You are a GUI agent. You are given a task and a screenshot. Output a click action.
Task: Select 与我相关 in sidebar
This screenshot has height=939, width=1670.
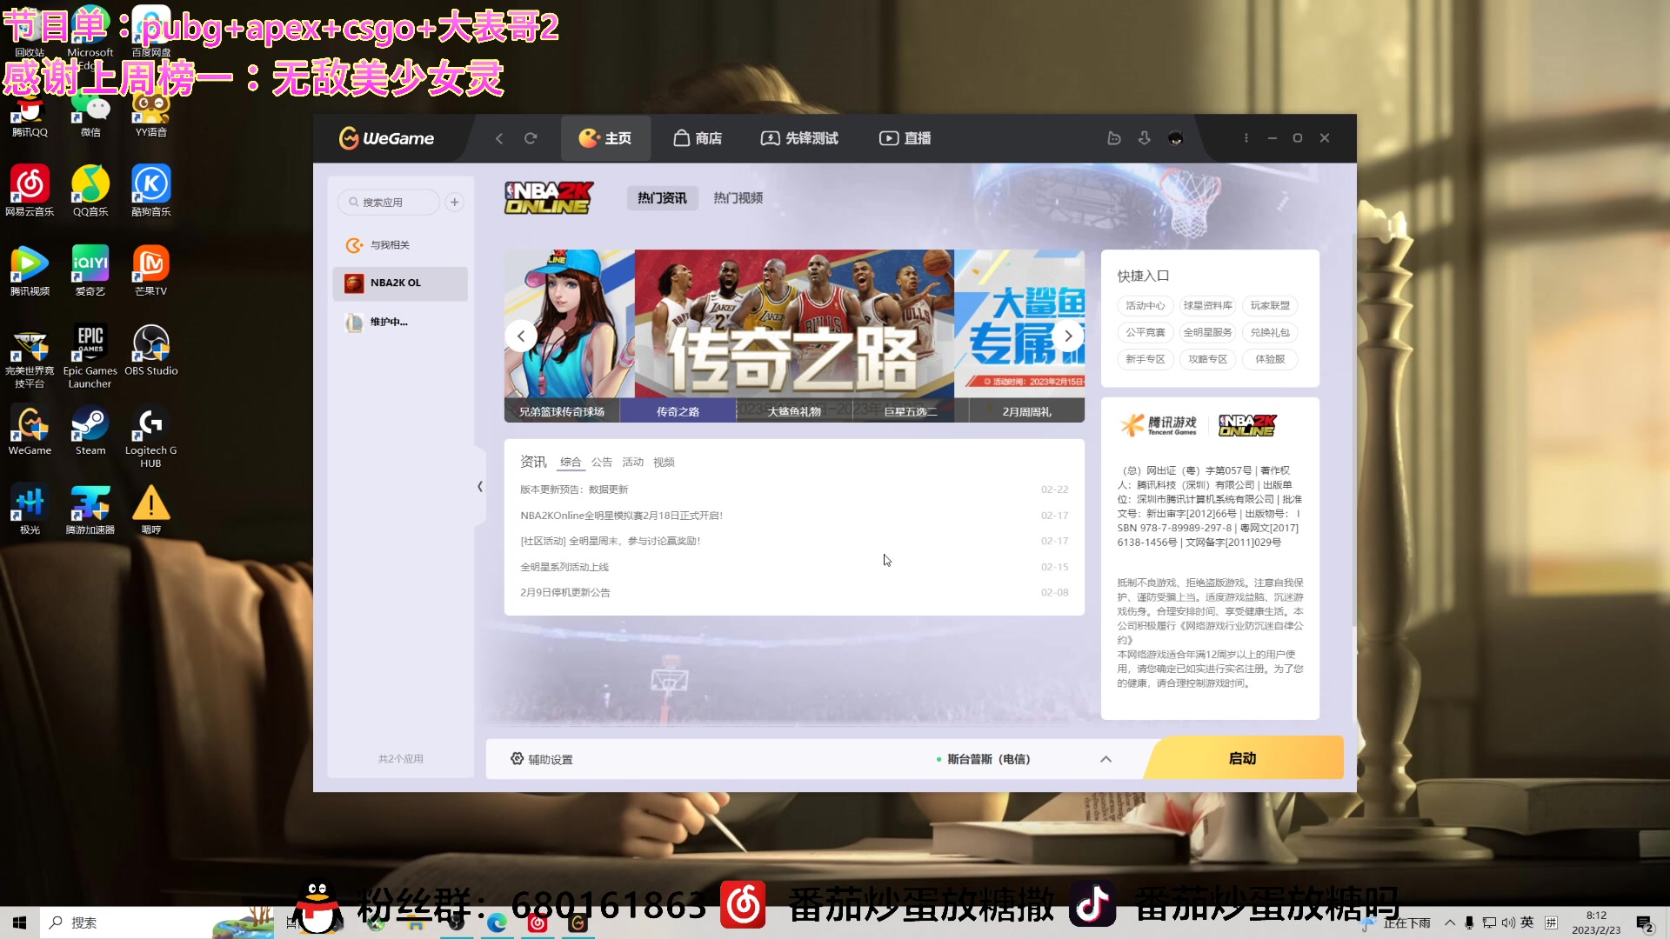399,245
